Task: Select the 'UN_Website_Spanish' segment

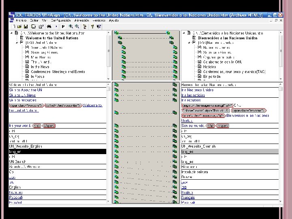Action: point(230,146)
